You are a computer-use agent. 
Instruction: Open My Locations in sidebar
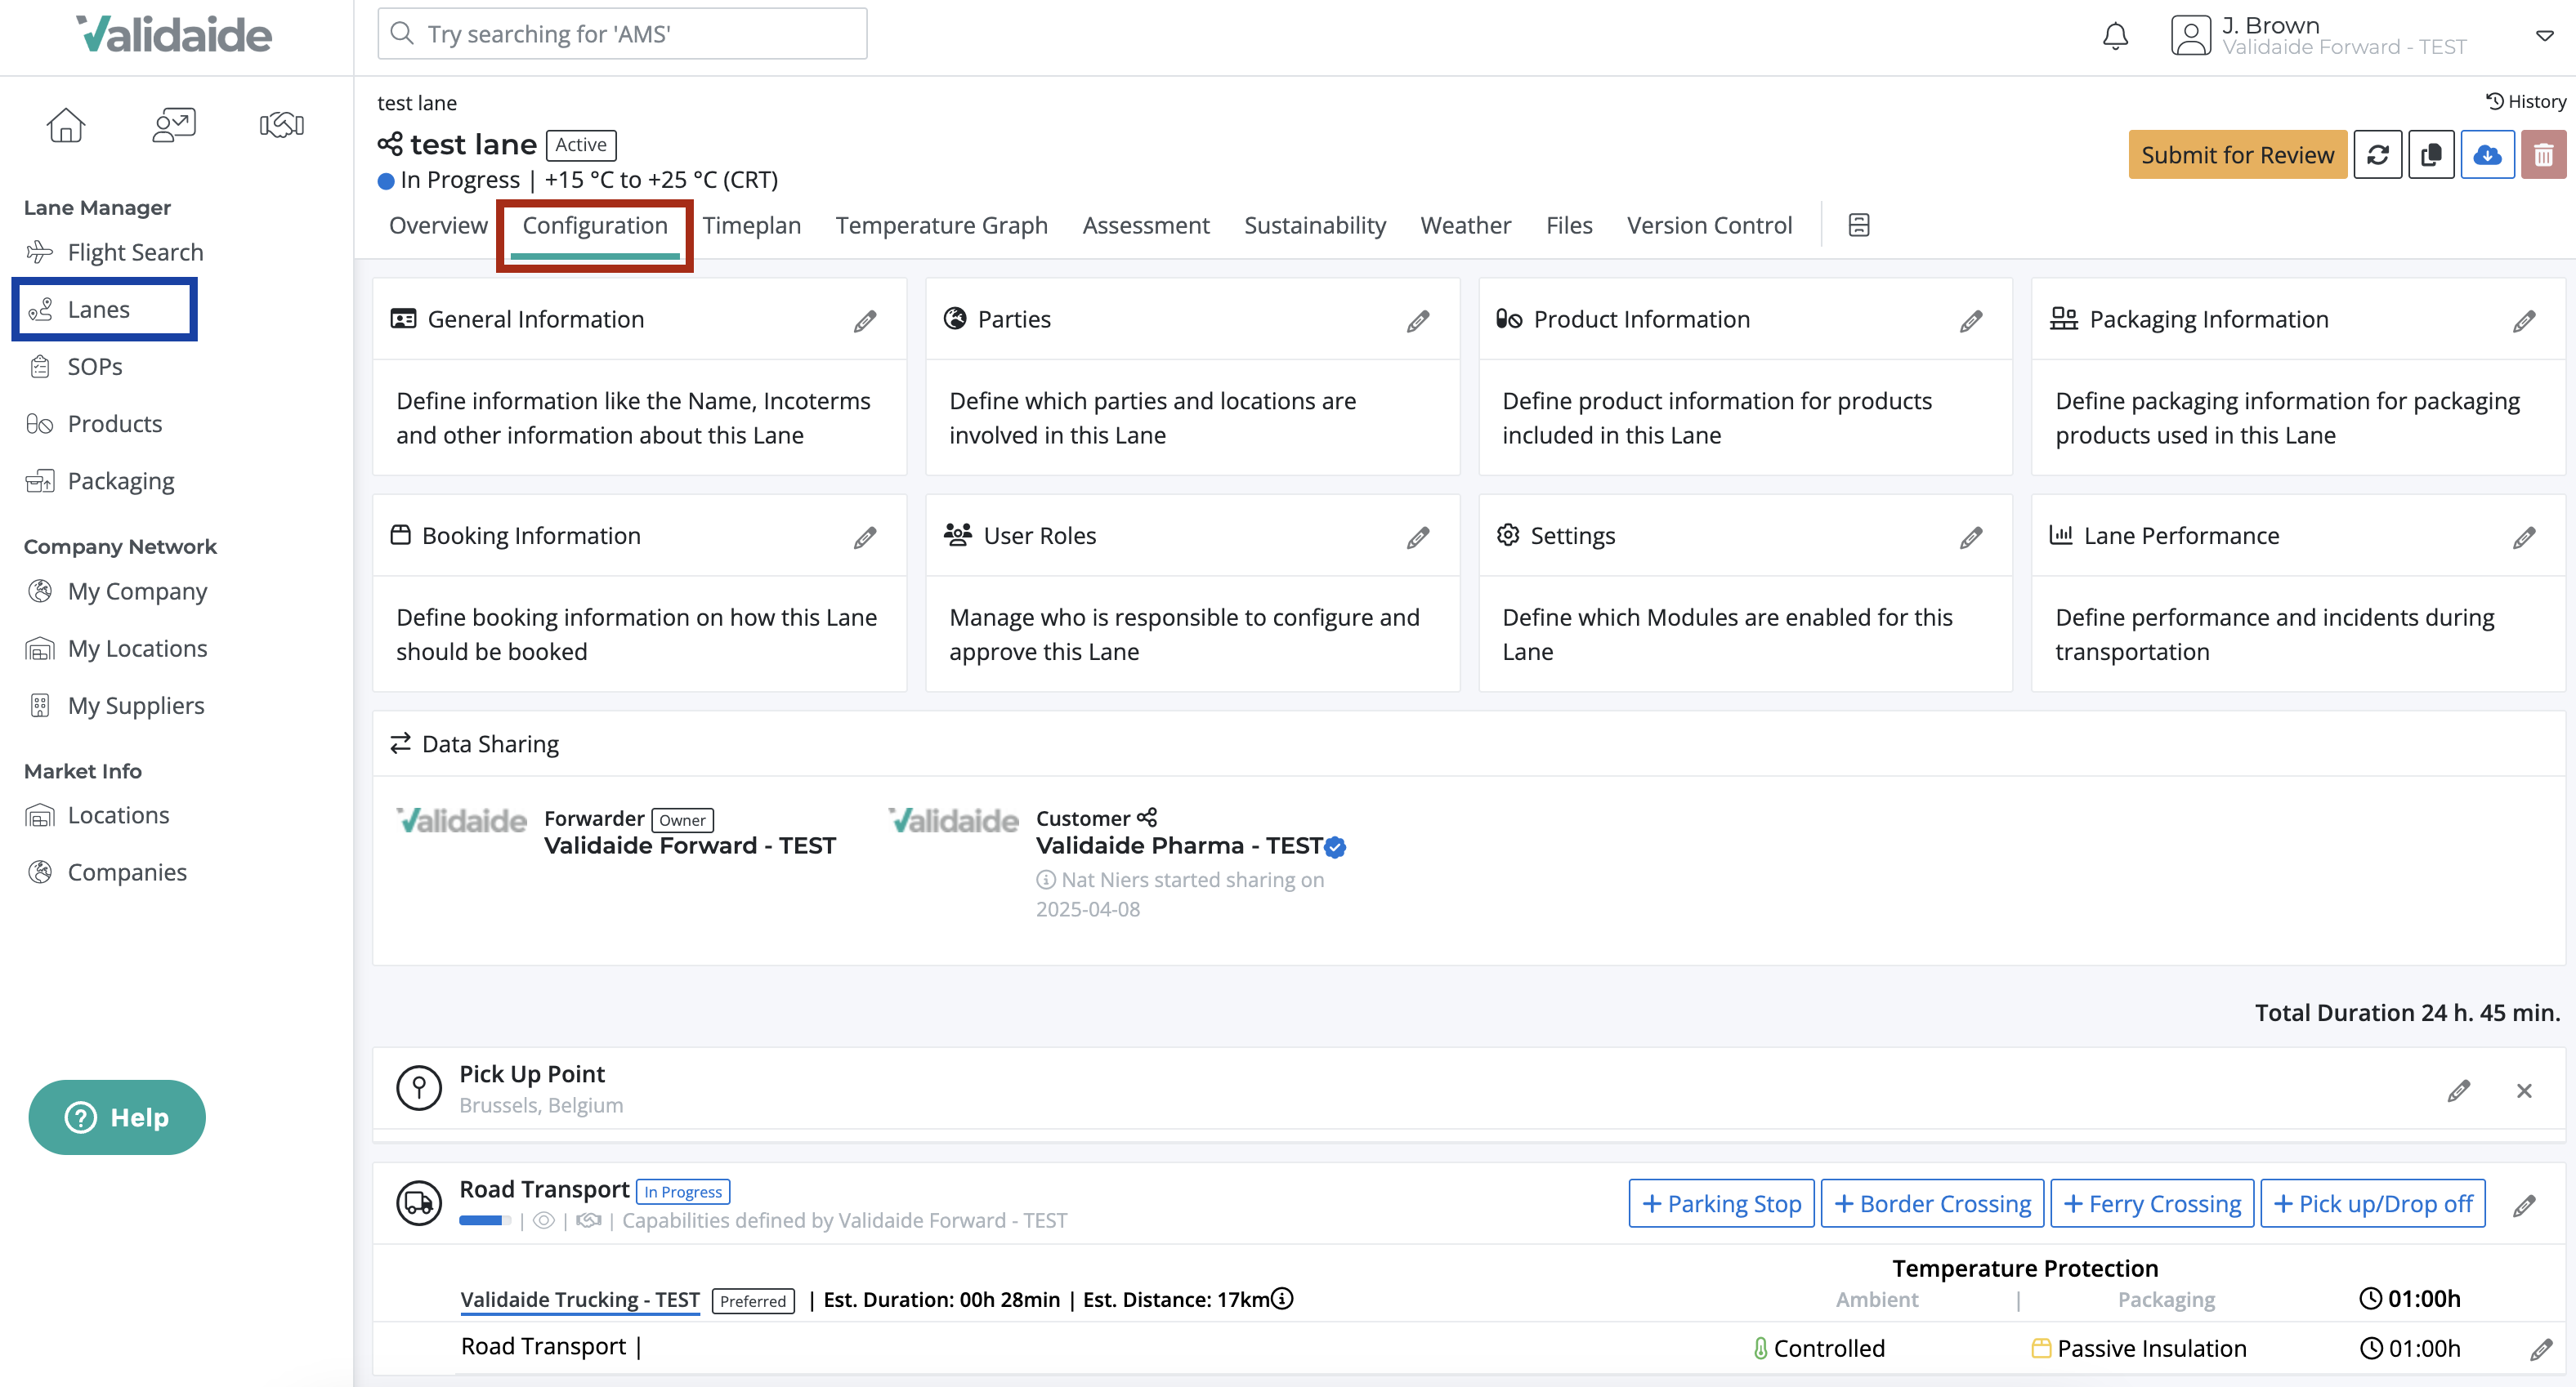(117, 649)
